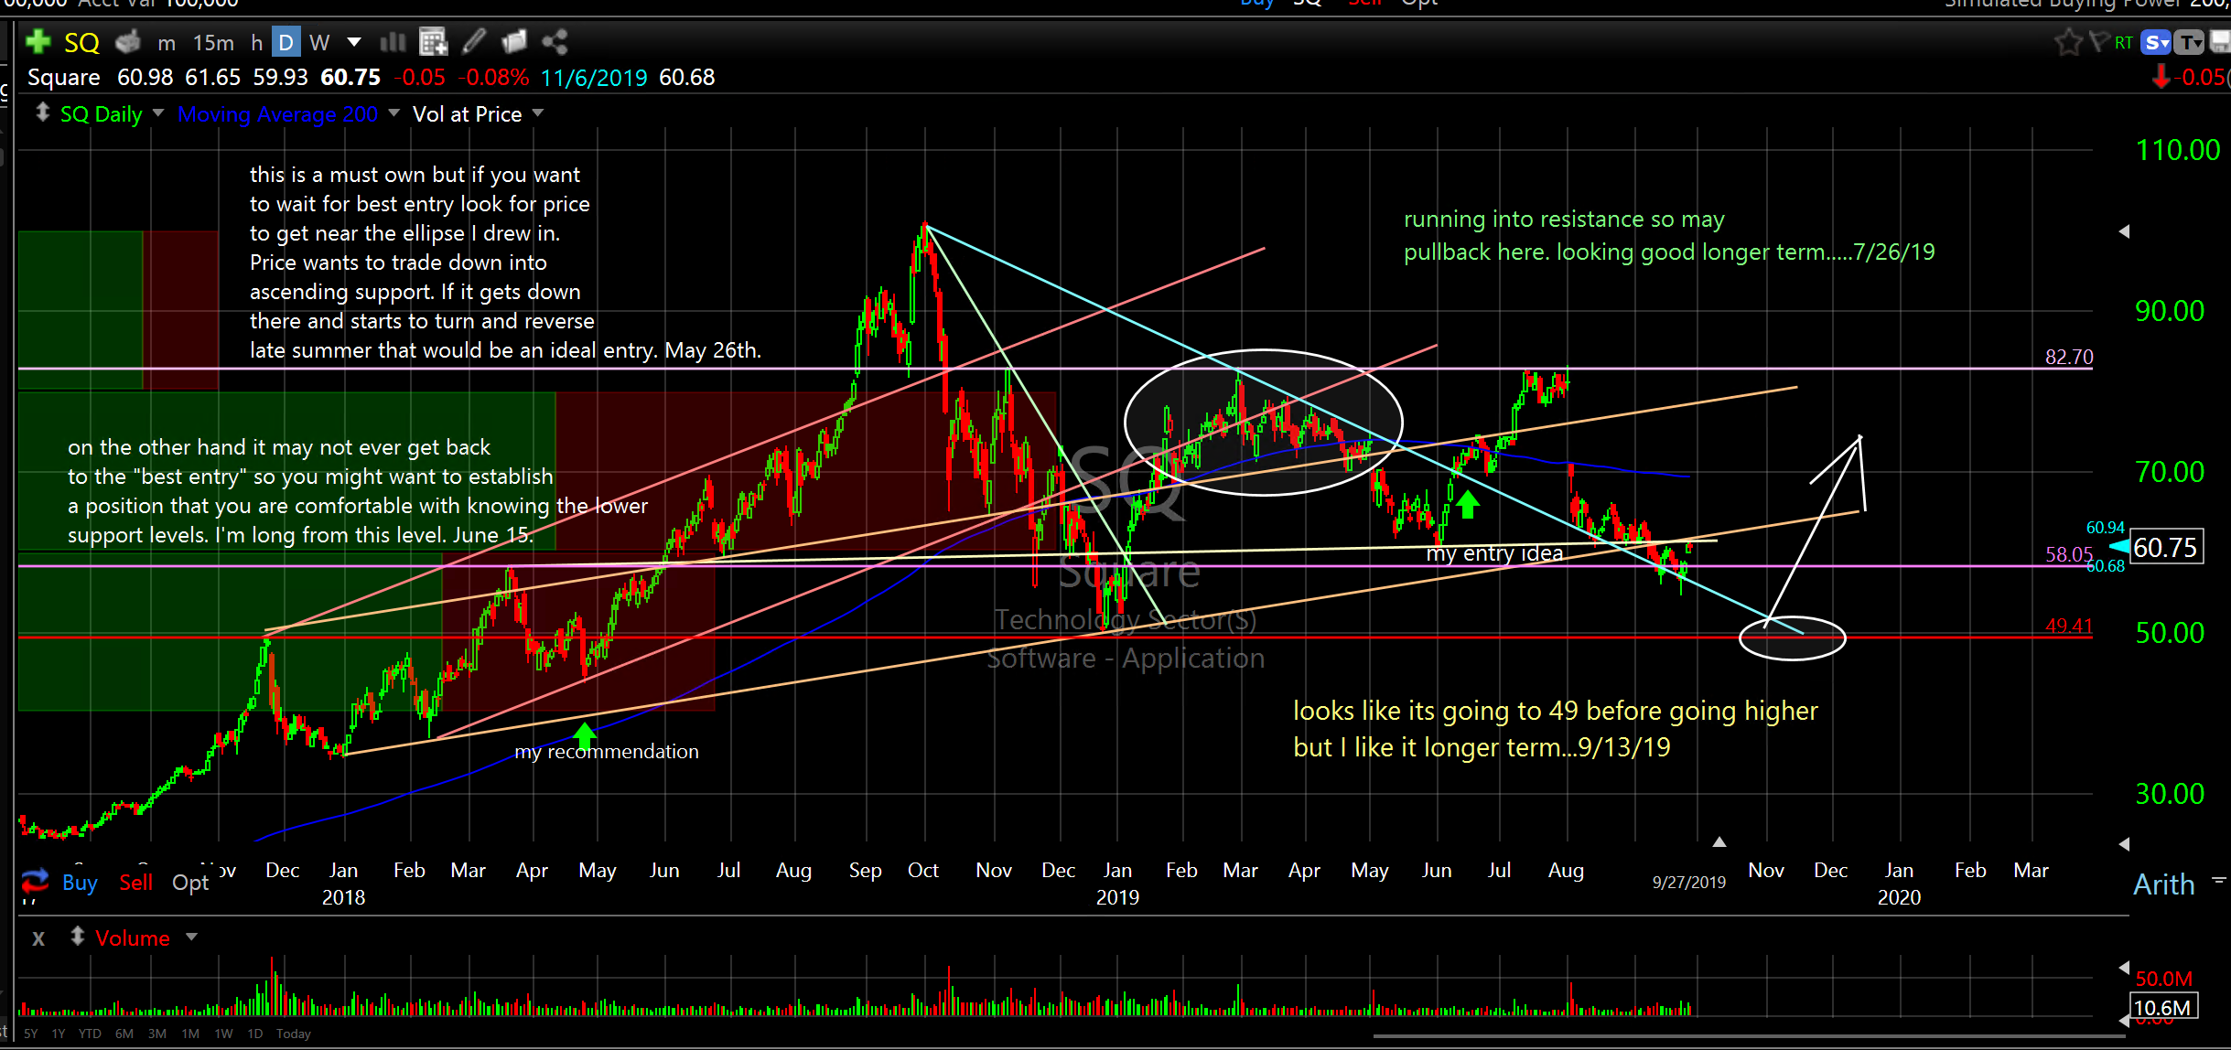Switch to Weekly (W) time frame

(319, 42)
